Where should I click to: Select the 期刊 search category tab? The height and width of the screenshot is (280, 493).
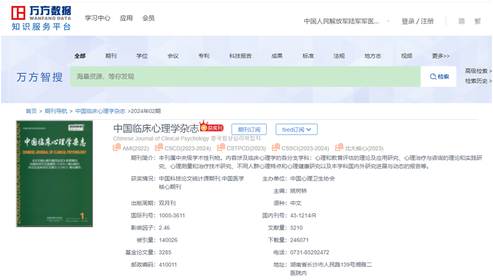[111, 56]
